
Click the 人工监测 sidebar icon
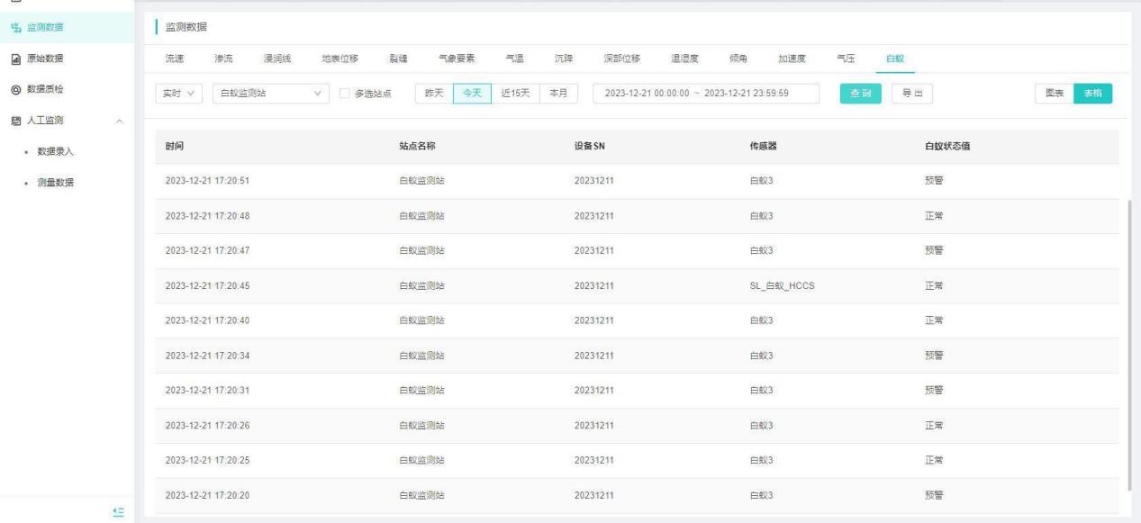[15, 121]
